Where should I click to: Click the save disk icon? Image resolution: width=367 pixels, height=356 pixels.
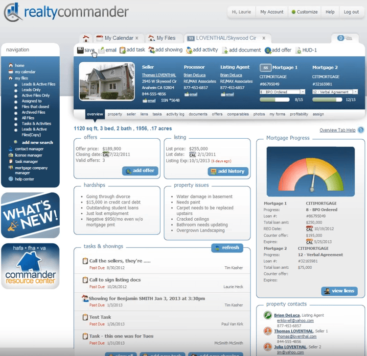tap(80, 50)
